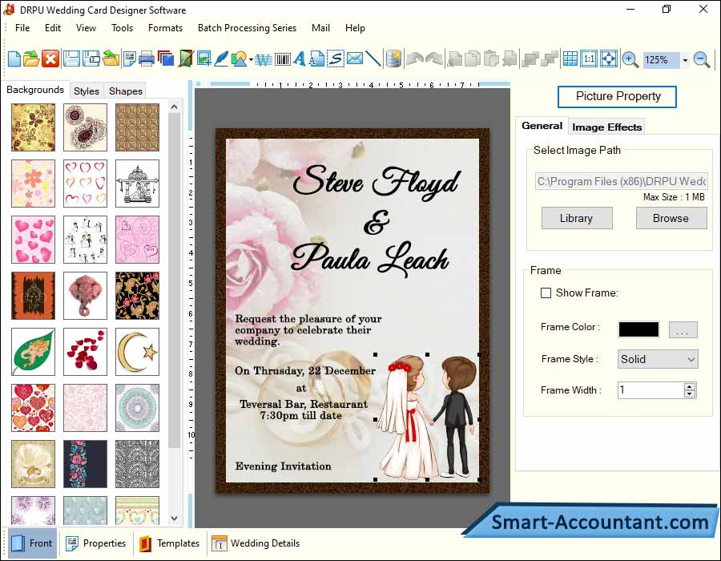Click the black Frame Color swatch
The image size is (721, 561).
tap(638, 329)
